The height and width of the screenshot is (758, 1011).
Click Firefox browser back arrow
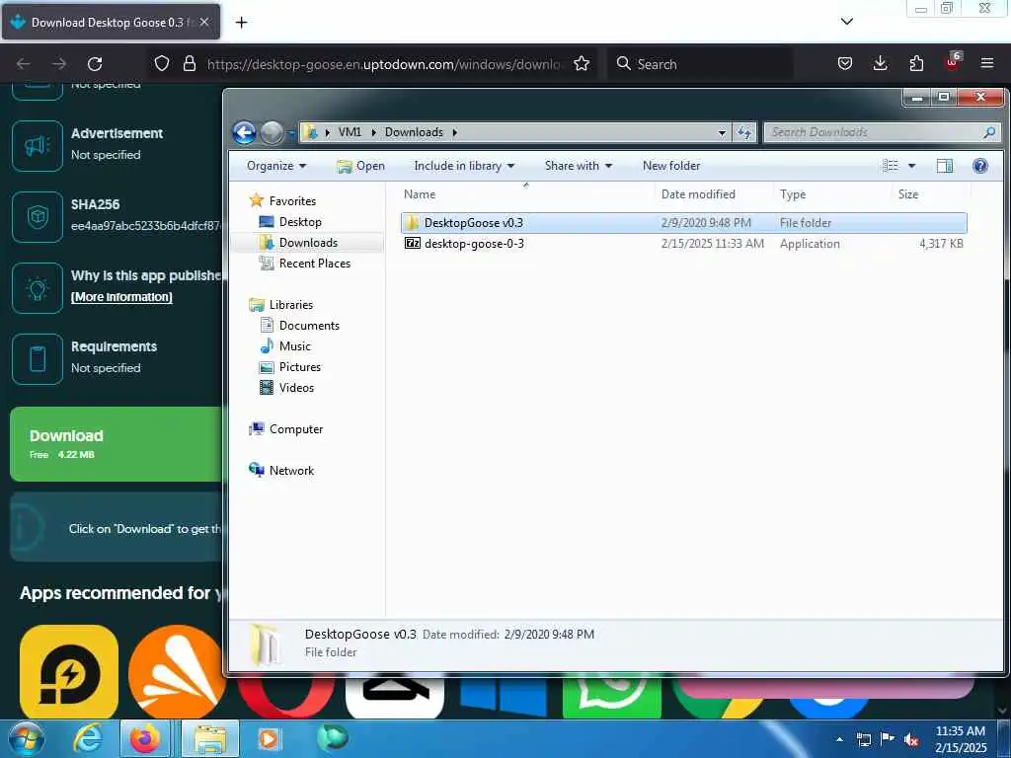point(24,64)
